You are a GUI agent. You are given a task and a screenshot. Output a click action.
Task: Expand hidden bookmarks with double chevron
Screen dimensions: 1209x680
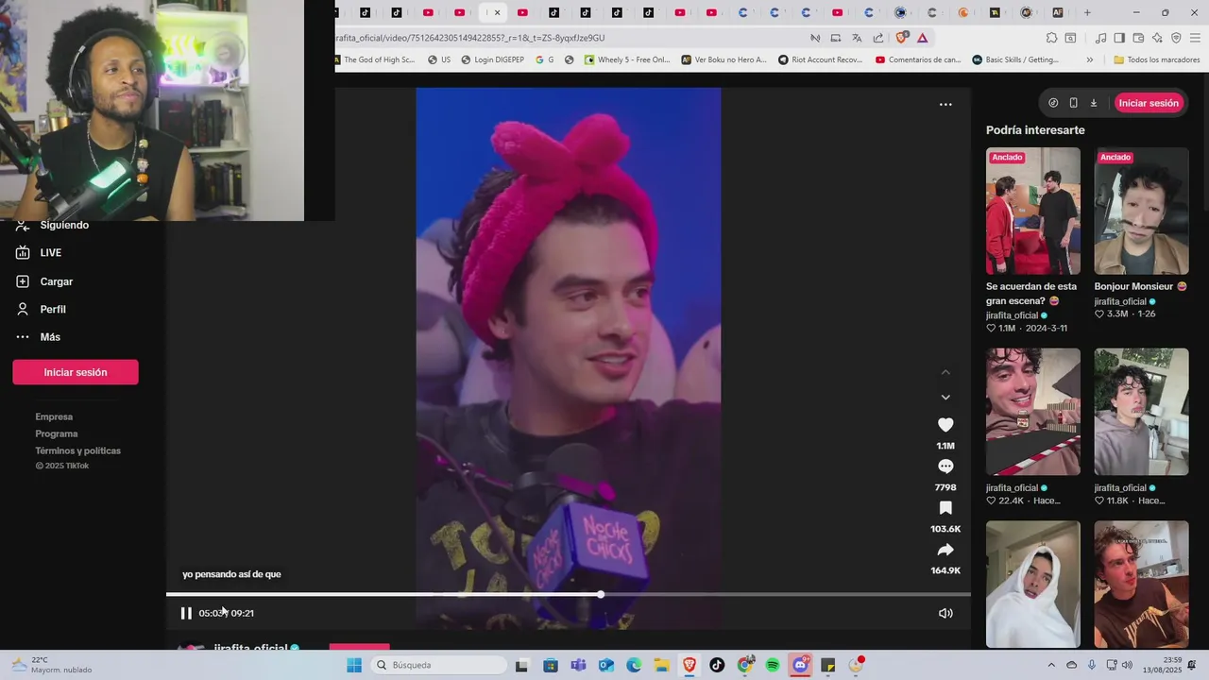coord(1089,59)
